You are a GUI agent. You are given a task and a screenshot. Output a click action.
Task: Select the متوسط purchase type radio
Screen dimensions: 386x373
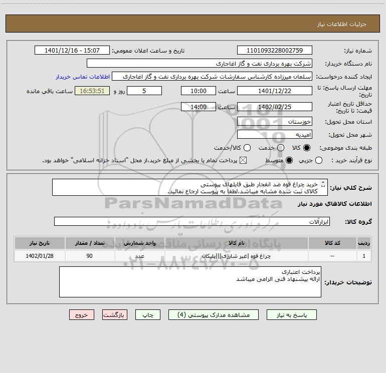tap(289, 160)
